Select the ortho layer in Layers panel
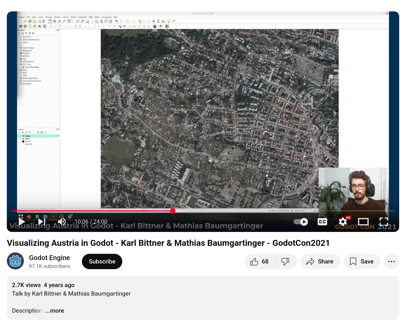This screenshot has height=326, width=406. [x=28, y=136]
